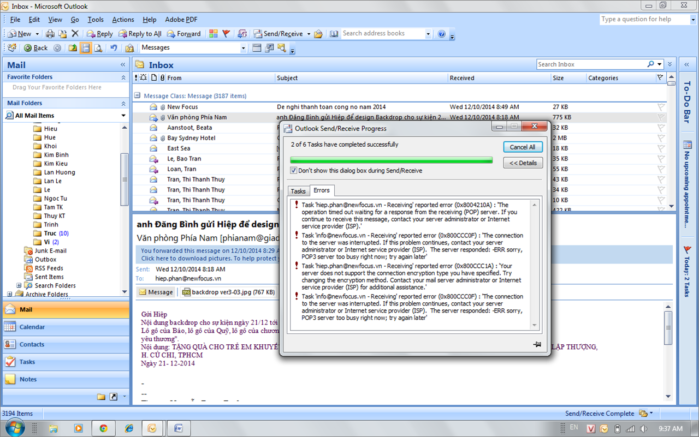699x437 pixels.
Task: Click the green send/receive progress bar
Action: coord(391,160)
